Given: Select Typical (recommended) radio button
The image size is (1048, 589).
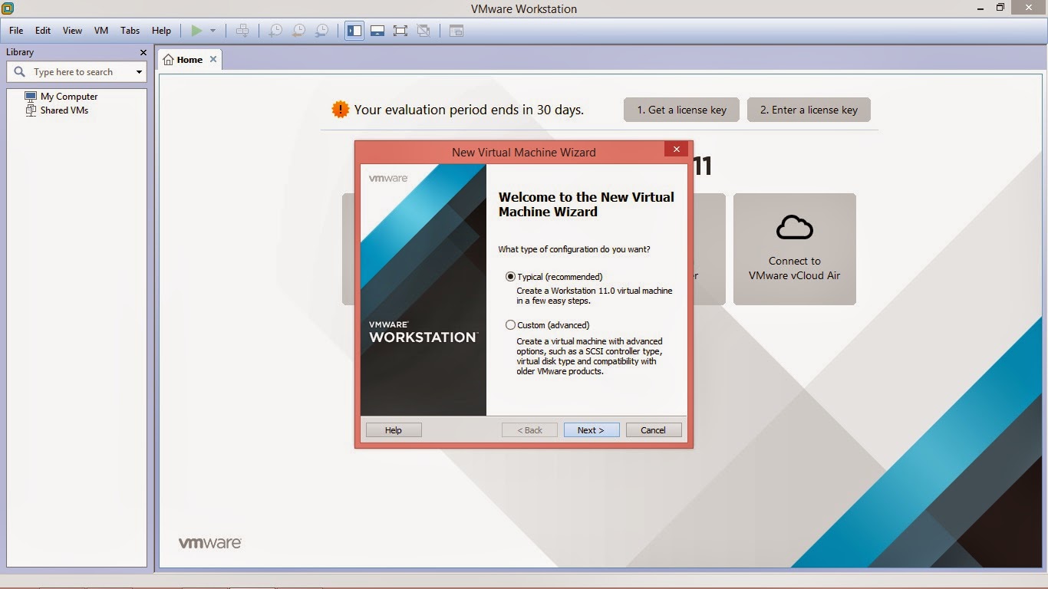Looking at the screenshot, I should coord(511,276).
